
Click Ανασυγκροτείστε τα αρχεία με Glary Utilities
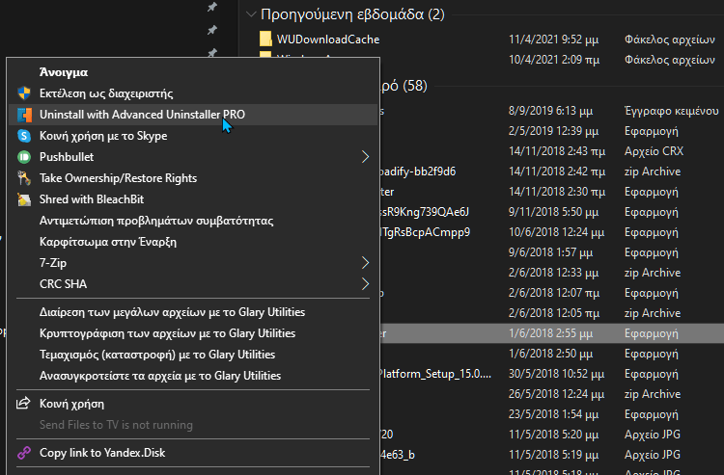click(160, 376)
